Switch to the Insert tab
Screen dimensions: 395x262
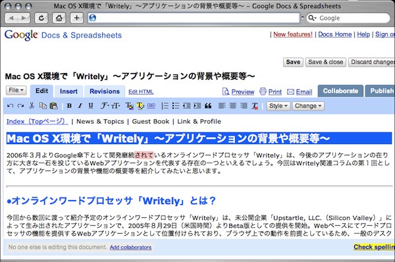[68, 92]
